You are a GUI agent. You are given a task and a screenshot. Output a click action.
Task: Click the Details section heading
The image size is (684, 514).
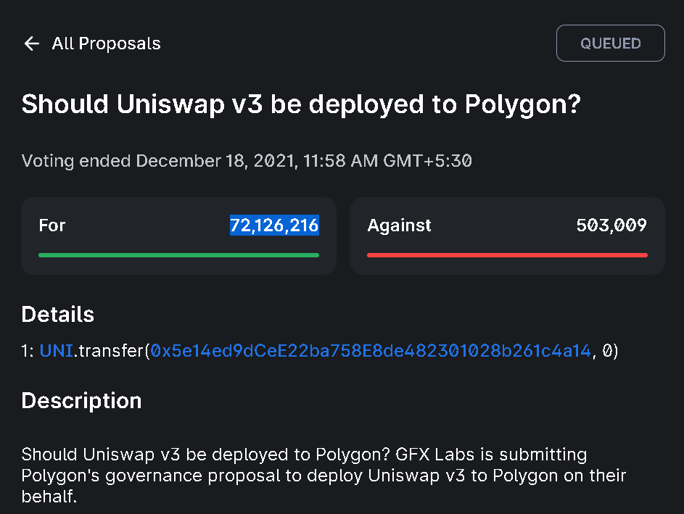click(58, 315)
